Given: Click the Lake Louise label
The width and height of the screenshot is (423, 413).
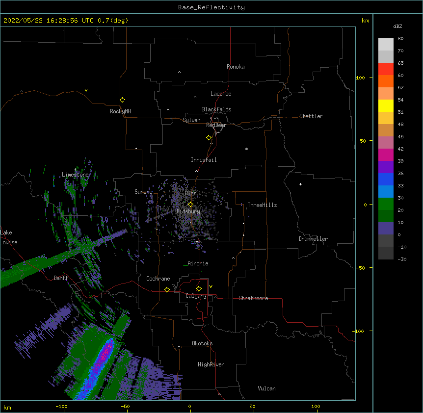Looking at the screenshot, I should pyautogui.click(x=8, y=237).
